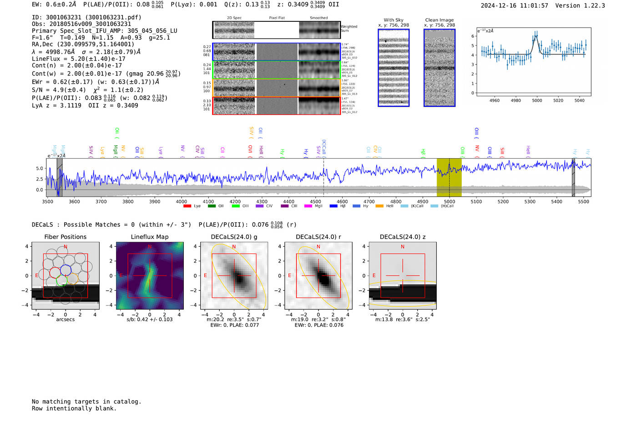Screen dimensions: 637x433
Task: Click the RA,Dec coordinates line
Action: 83,45
